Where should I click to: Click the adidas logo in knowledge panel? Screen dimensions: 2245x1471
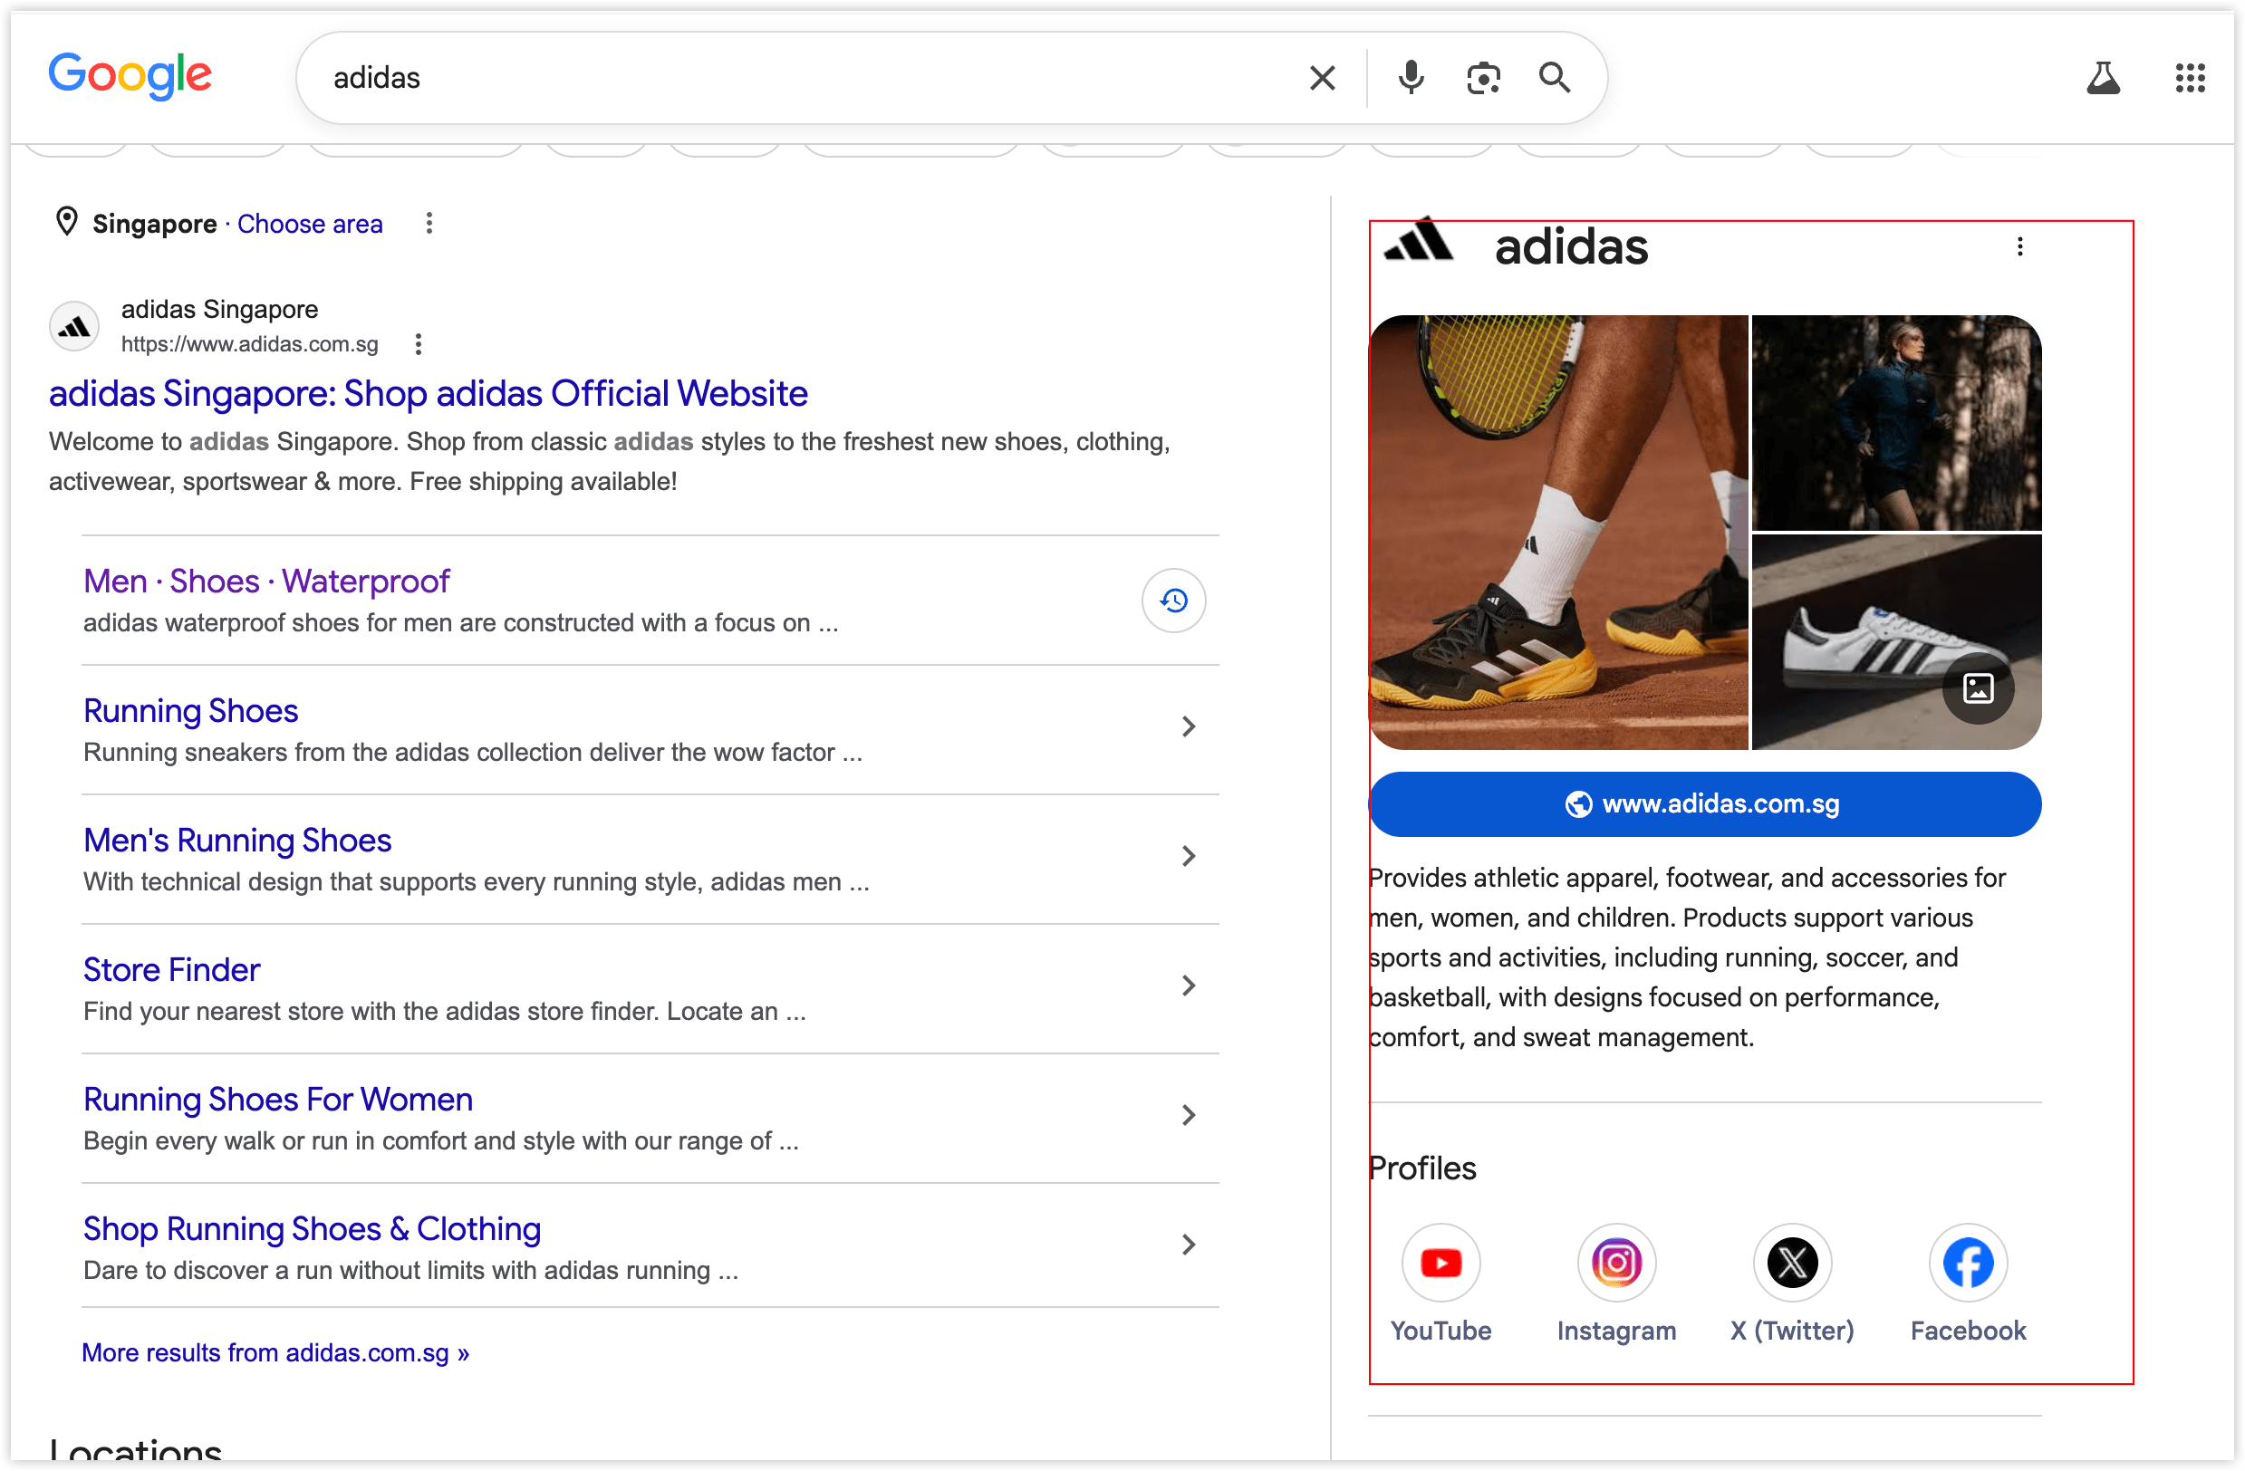pos(1418,239)
